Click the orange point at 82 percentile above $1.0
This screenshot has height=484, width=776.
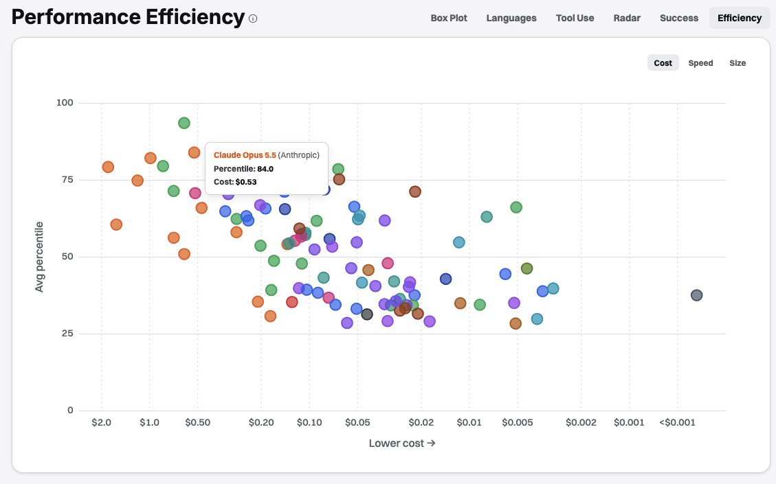(x=151, y=158)
